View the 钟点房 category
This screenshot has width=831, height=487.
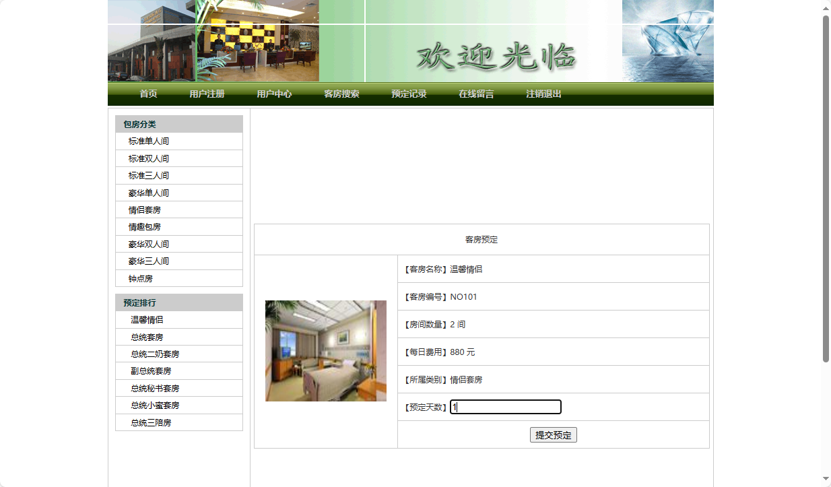(x=141, y=278)
